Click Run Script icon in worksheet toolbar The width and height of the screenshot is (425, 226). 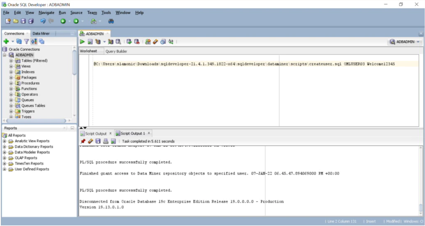[x=90, y=42]
